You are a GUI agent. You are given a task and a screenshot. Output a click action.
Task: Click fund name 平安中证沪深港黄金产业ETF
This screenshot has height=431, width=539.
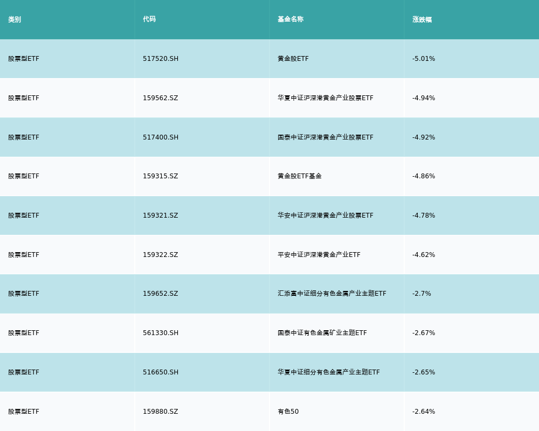(319, 255)
